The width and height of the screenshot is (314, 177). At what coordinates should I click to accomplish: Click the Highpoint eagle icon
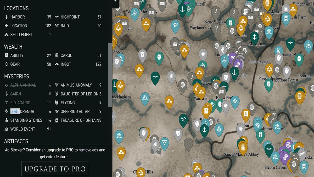57,17
